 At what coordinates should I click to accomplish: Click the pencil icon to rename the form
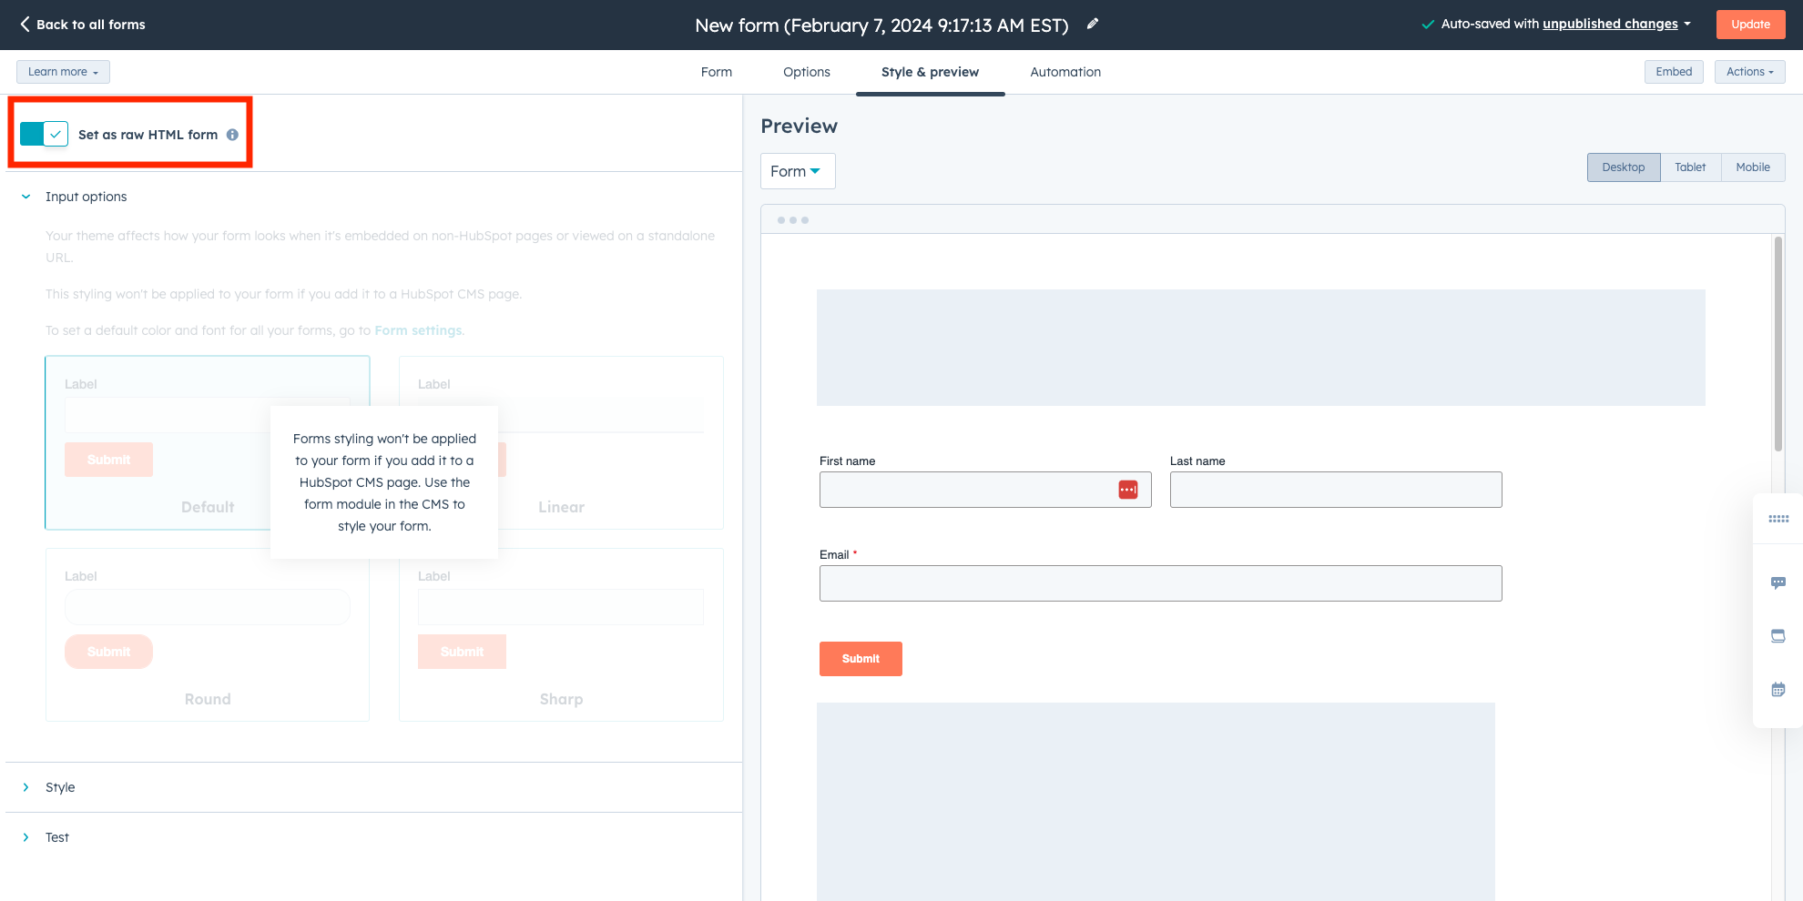coord(1093,24)
